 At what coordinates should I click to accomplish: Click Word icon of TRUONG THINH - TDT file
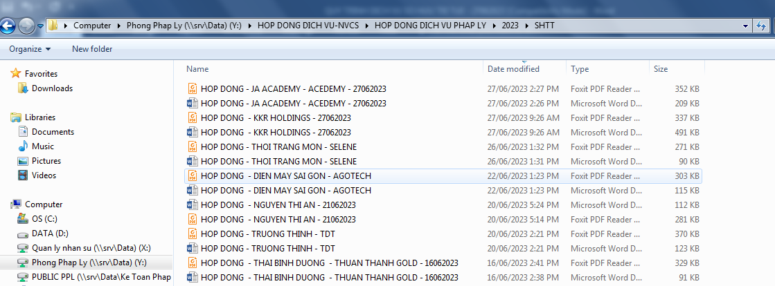[x=193, y=248]
